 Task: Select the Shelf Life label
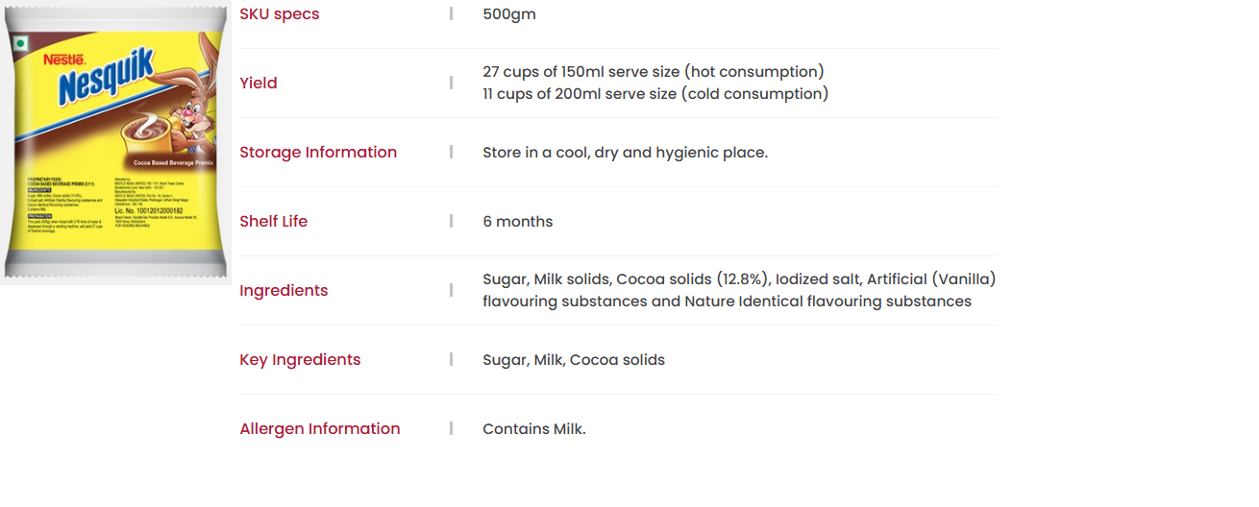click(x=274, y=221)
